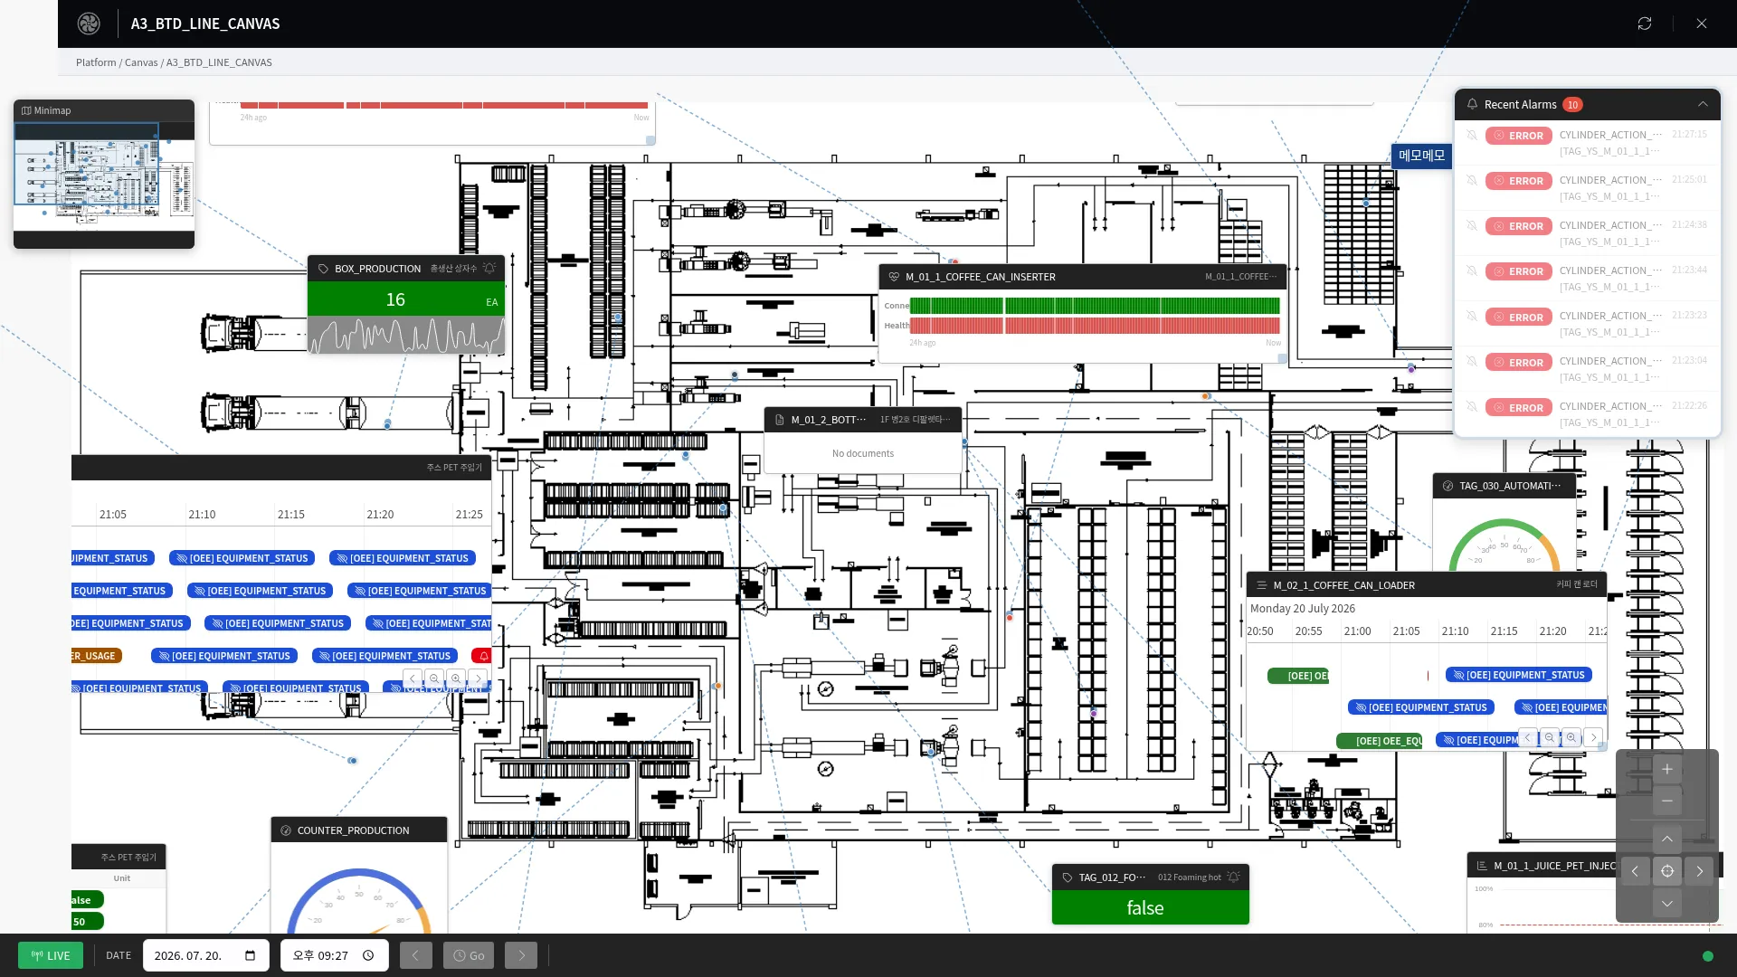The width and height of the screenshot is (1737, 977).
Task: Go to previous range in loader timeline
Action: point(1528,738)
